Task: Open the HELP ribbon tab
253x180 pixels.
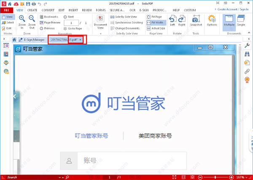Action: click(176, 10)
